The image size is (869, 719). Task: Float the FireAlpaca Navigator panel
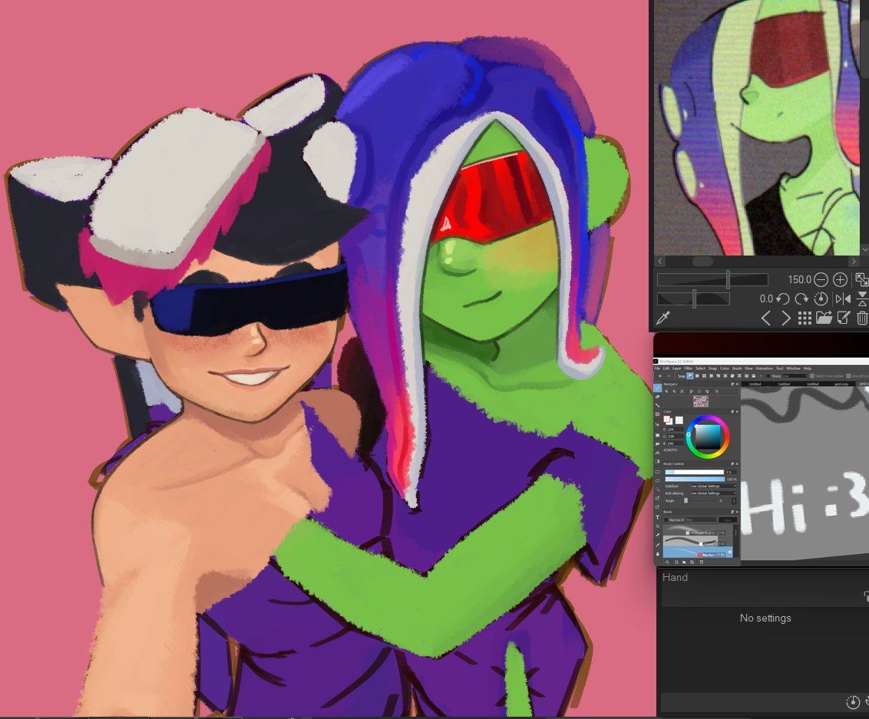(x=732, y=384)
